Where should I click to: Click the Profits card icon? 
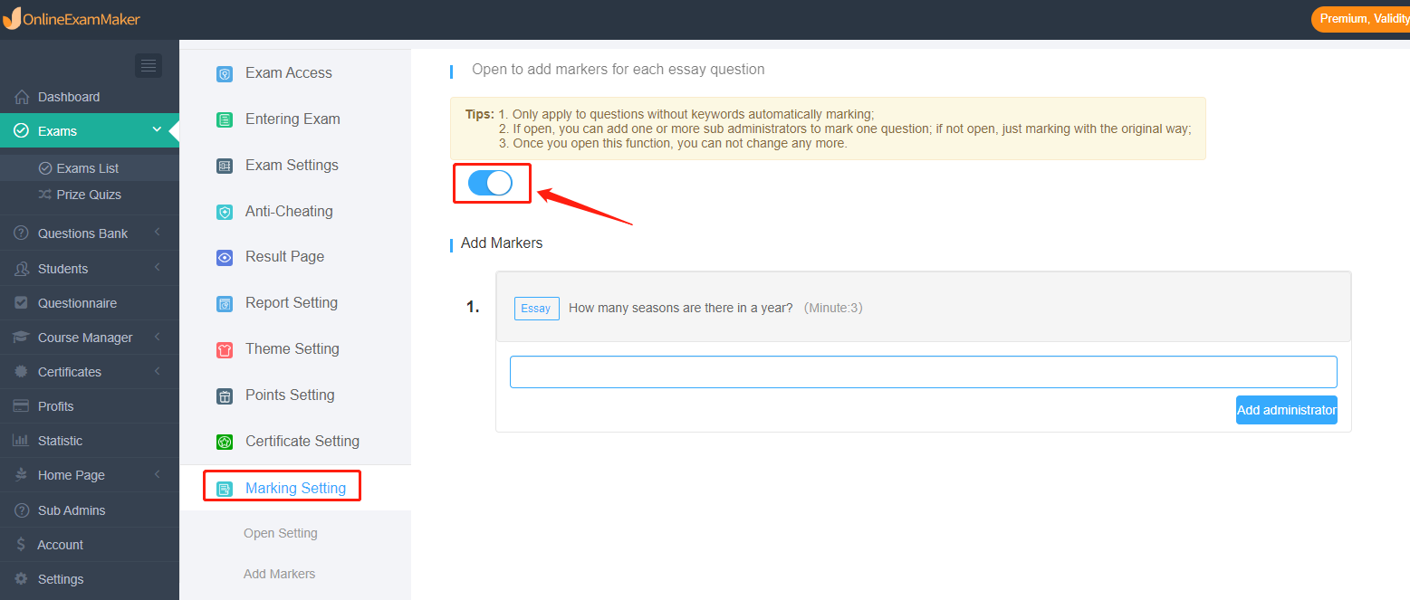pyautogui.click(x=22, y=406)
